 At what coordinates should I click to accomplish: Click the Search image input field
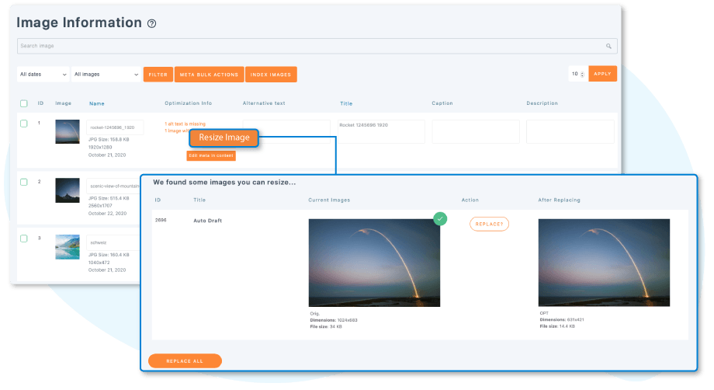310,46
